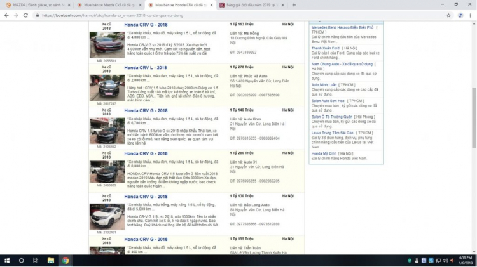Click the vertical page scrollbar thumb

tap(474, 118)
